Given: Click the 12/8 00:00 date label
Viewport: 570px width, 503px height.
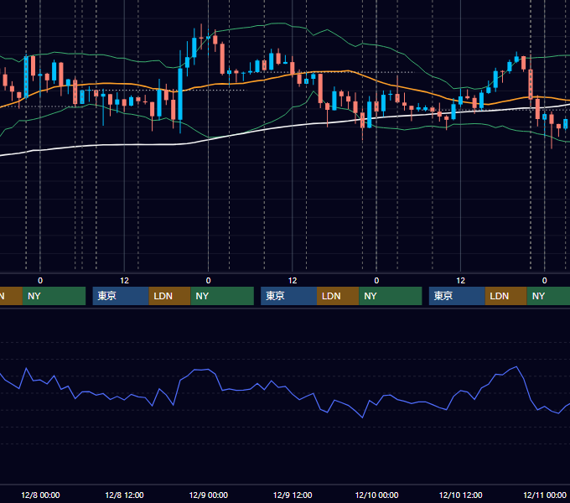Looking at the screenshot, I should click(x=40, y=495).
